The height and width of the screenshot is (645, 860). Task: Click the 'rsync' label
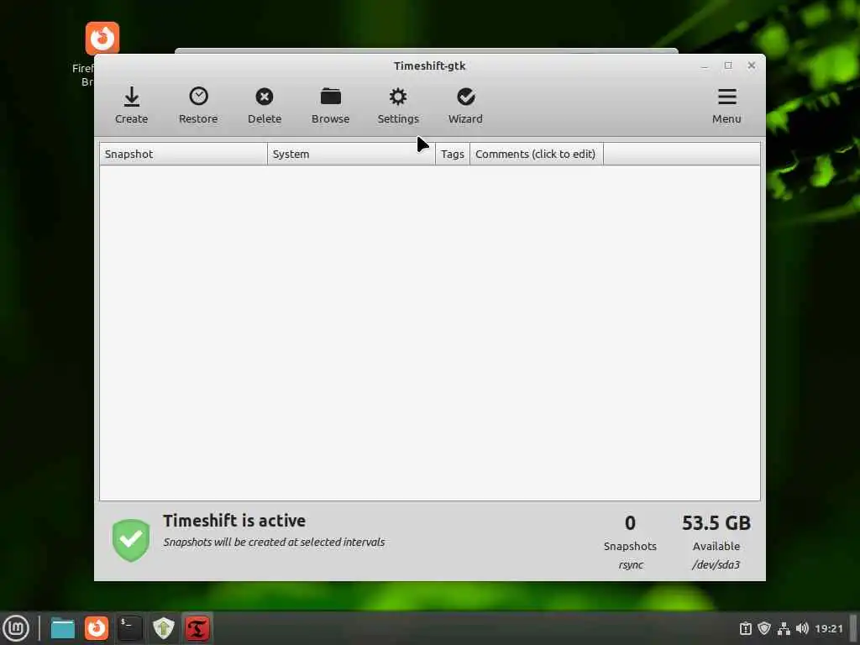pos(631,564)
